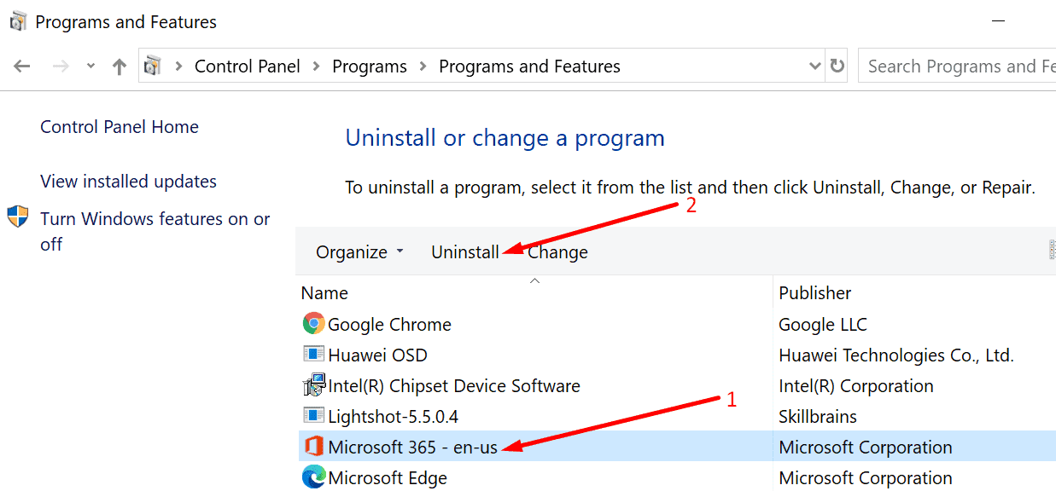Click Microsoft Corporation cell in Microsoft 365 row
The height and width of the screenshot is (491, 1056).
click(866, 448)
